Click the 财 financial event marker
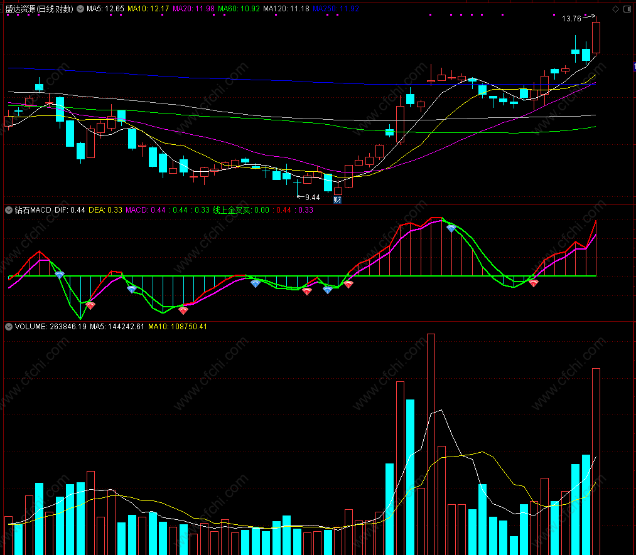The height and width of the screenshot is (555, 636). coord(337,199)
